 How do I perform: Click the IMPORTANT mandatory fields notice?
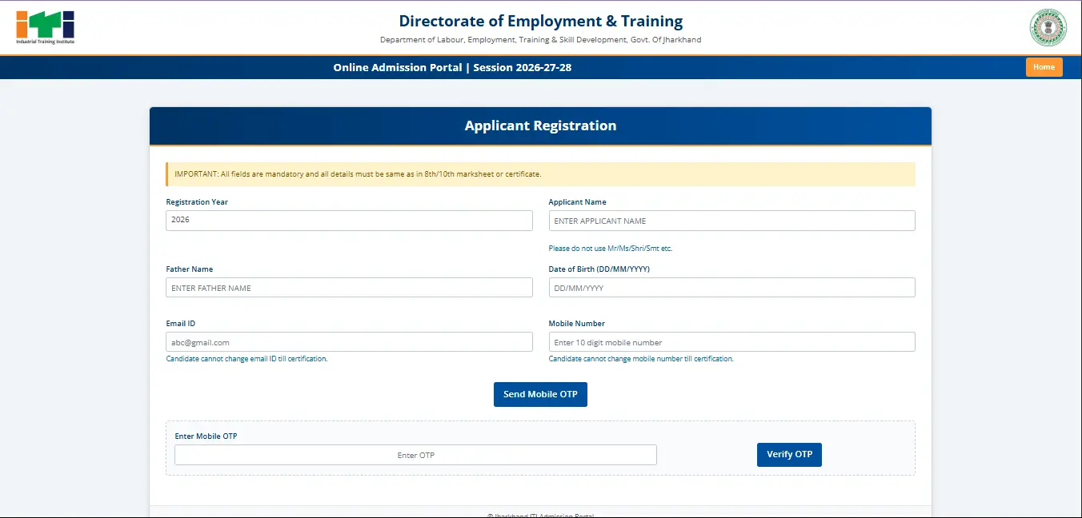point(540,174)
